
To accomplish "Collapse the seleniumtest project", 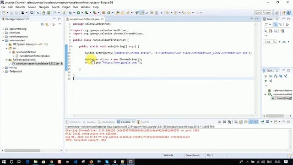I will coord(3,40).
